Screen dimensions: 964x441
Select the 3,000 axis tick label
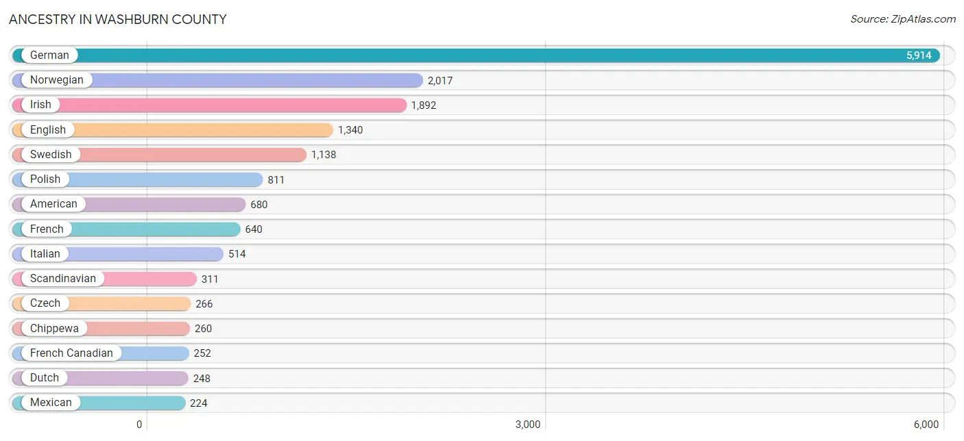pos(528,425)
